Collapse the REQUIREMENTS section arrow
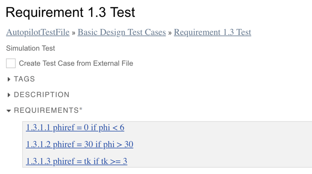 tap(9, 111)
